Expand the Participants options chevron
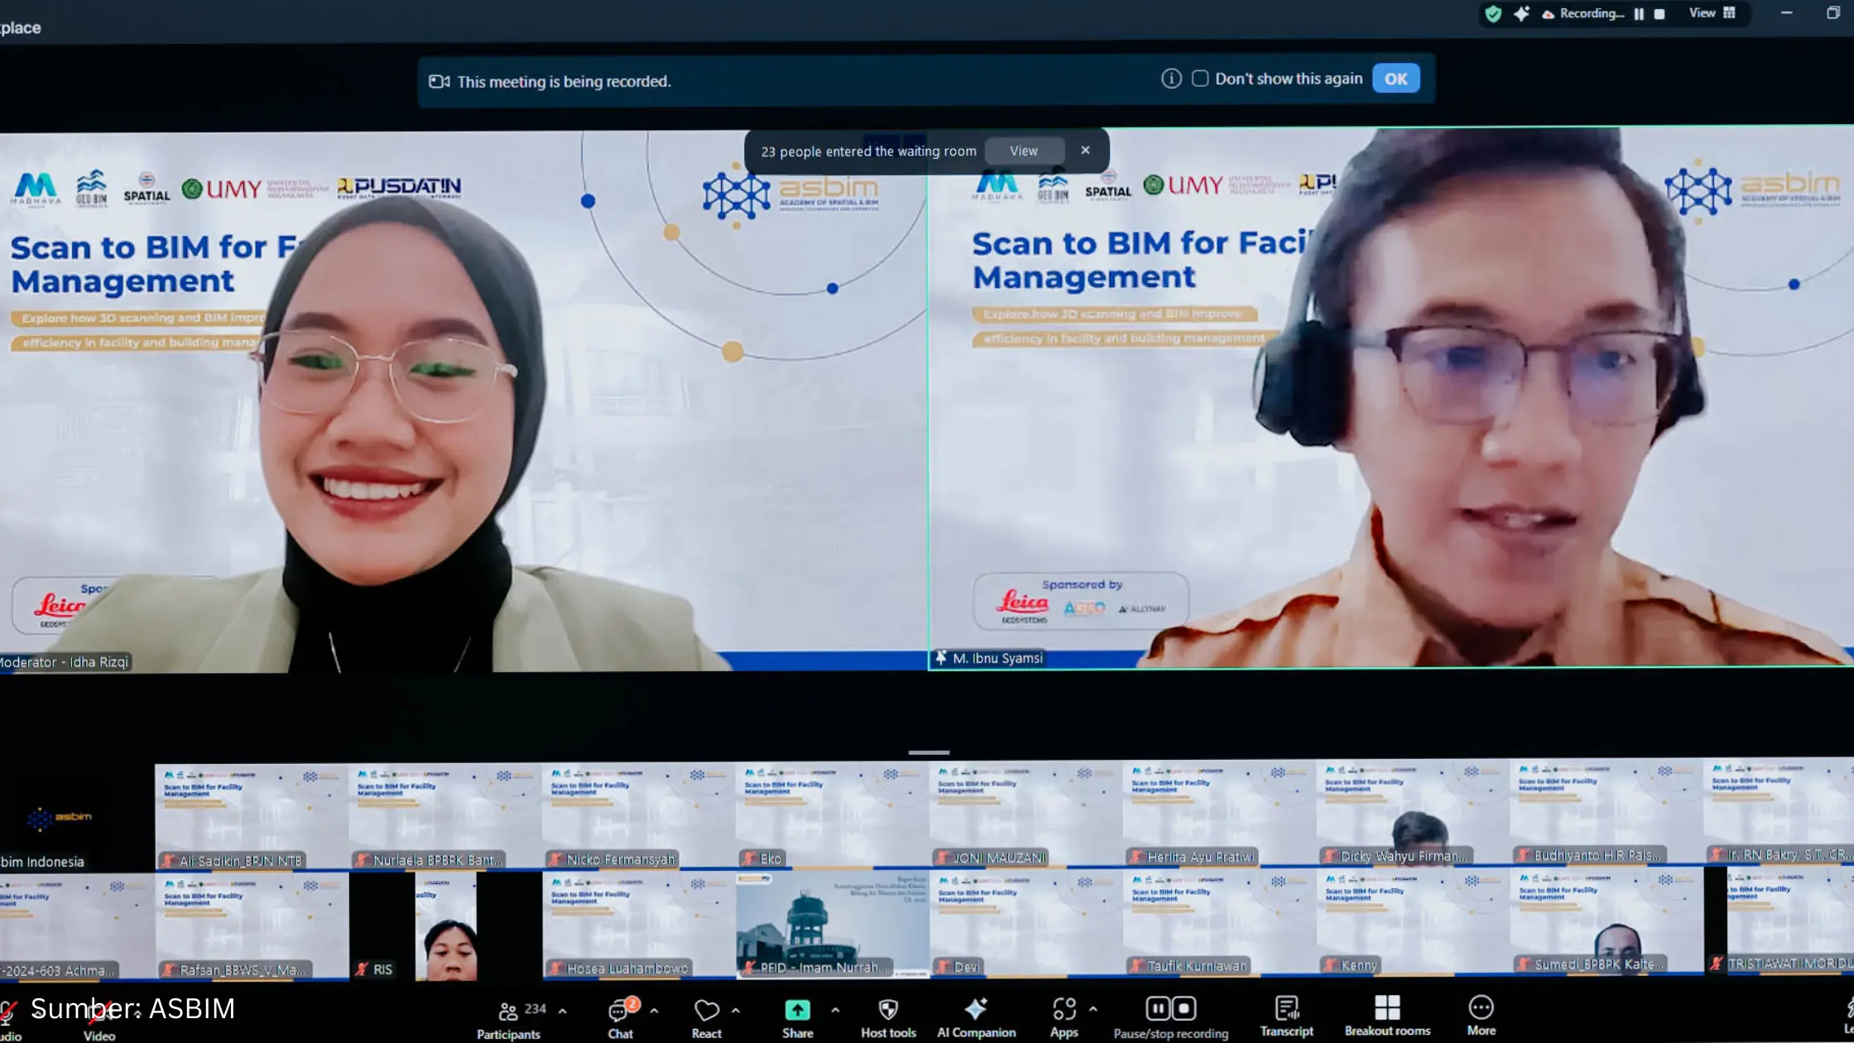 (563, 1011)
